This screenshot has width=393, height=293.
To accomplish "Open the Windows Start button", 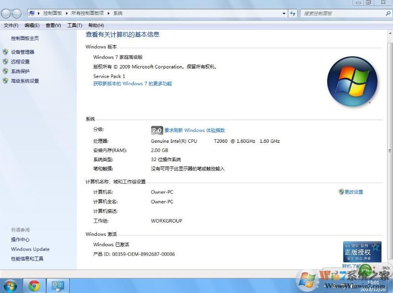I will coord(10,285).
